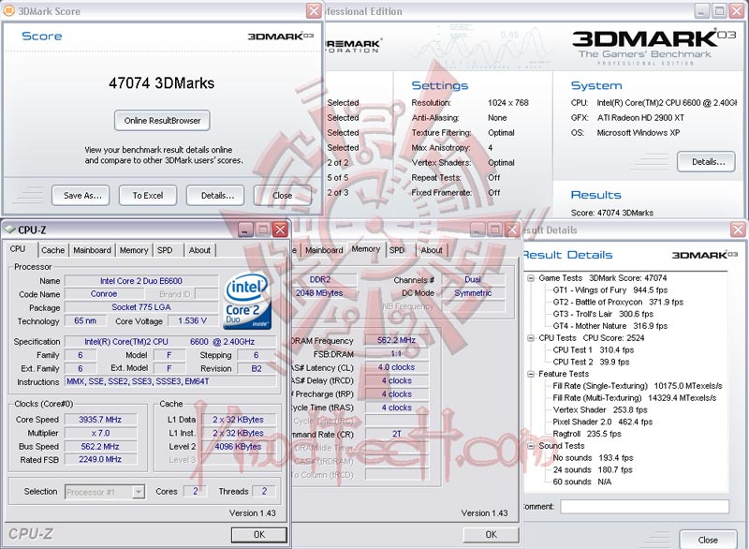749x549 pixels.
Task: Click the Rated FSB 2249.0 MHz value
Action: pyautogui.click(x=100, y=459)
